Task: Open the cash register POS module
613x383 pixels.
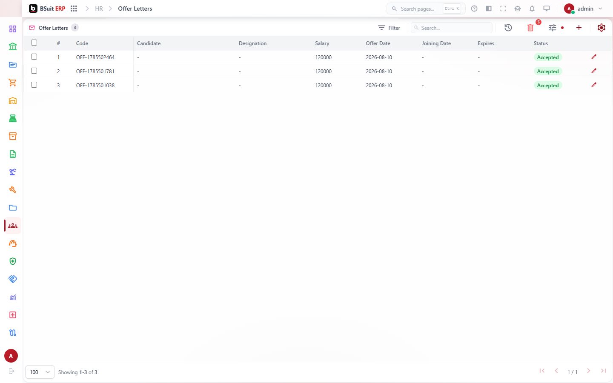Action: (x=13, y=118)
